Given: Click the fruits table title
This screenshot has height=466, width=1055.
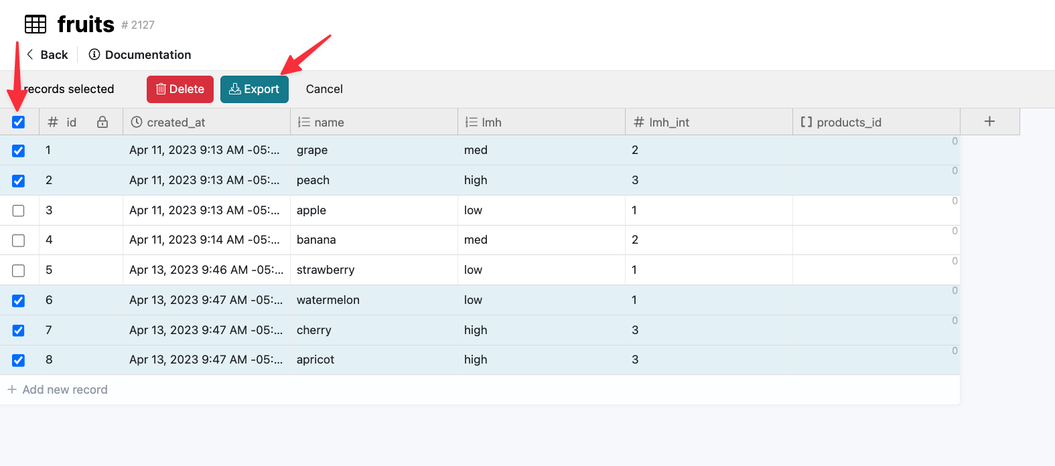Looking at the screenshot, I should 86,25.
